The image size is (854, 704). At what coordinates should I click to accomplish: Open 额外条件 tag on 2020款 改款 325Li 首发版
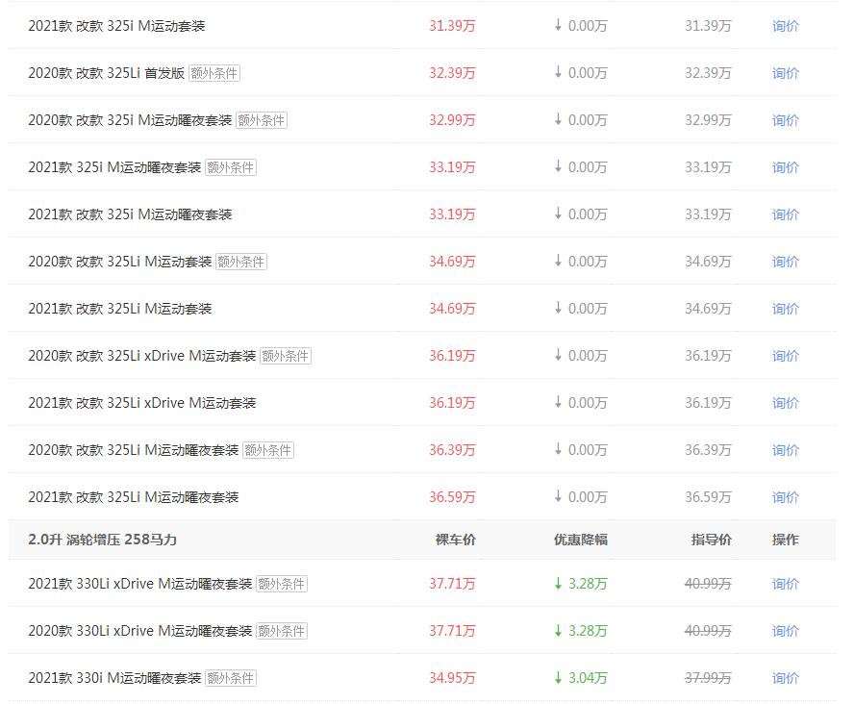(214, 73)
